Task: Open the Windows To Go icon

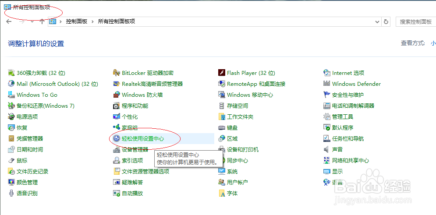Action: [x=11, y=95]
